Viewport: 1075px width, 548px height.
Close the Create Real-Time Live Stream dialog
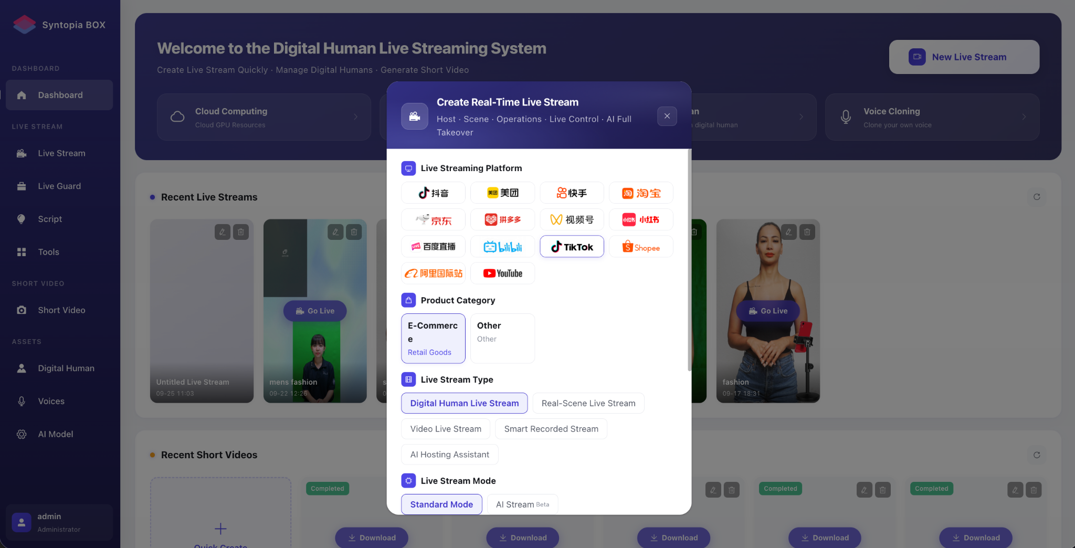[667, 116]
